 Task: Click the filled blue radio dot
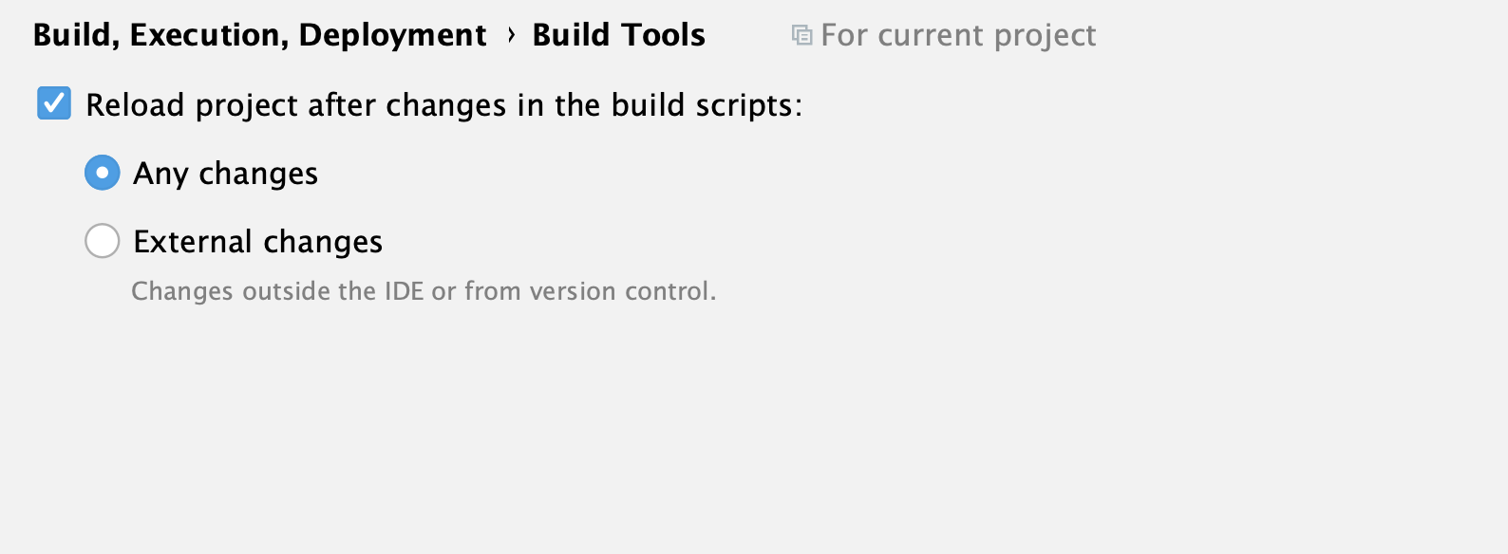[103, 173]
